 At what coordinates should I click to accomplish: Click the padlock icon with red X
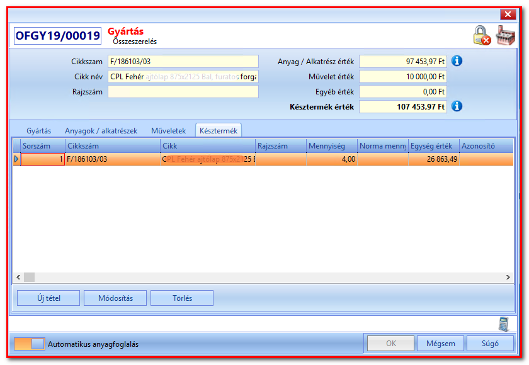(482, 35)
